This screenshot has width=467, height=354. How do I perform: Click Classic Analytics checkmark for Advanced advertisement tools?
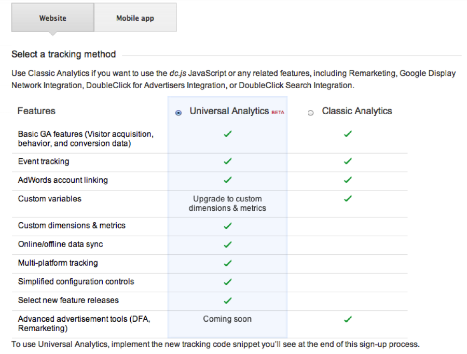[x=348, y=319]
